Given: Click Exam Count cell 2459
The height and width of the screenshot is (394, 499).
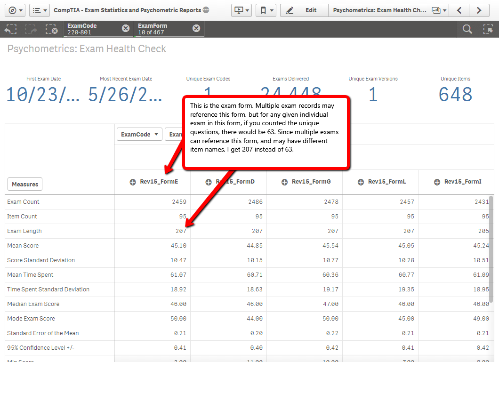Looking at the screenshot, I should (179, 202).
